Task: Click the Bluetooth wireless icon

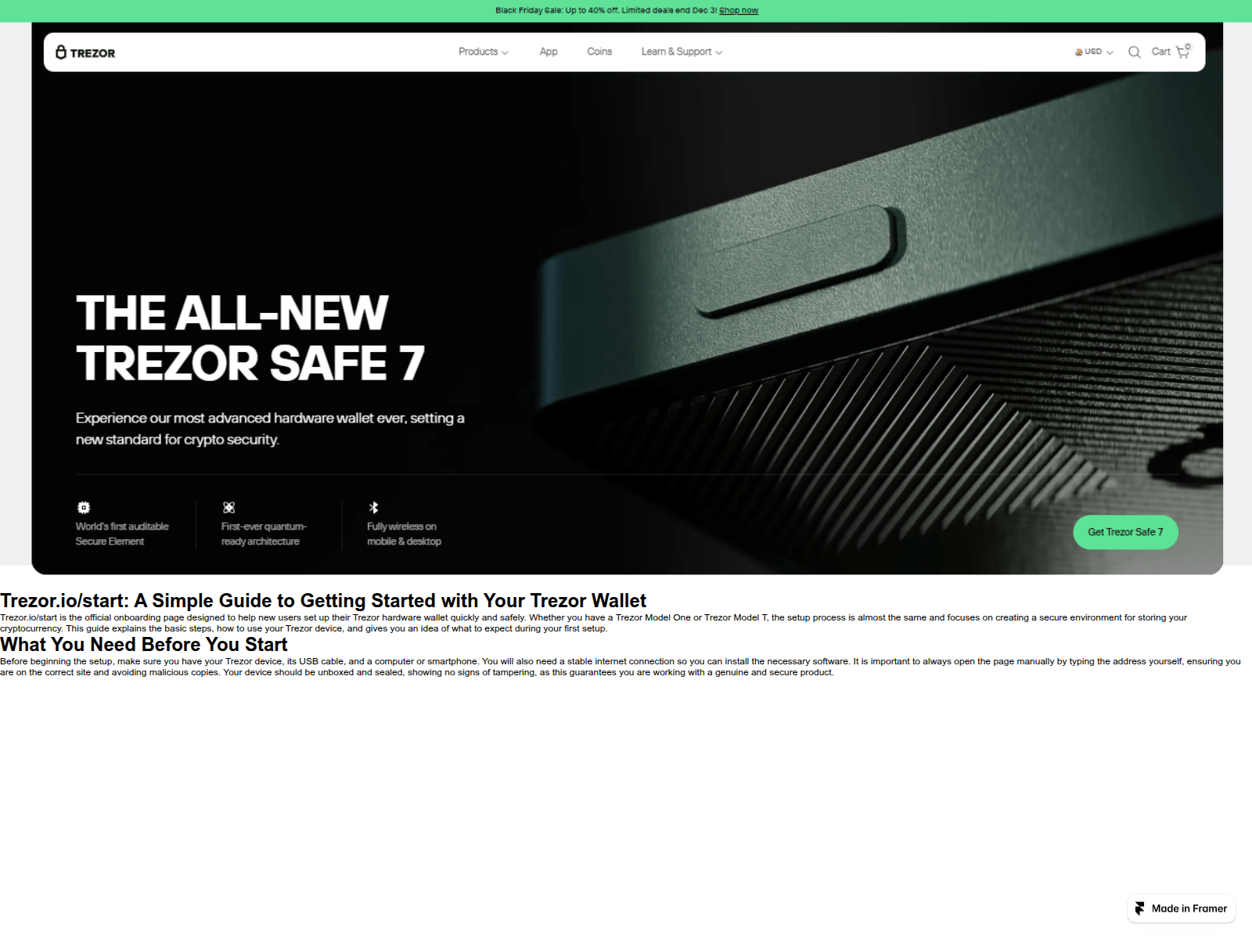Action: [x=374, y=507]
